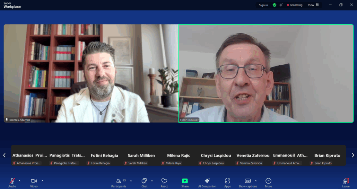357x189 pixels.
Task: Expand the caret next to Chat
Action: point(152,181)
